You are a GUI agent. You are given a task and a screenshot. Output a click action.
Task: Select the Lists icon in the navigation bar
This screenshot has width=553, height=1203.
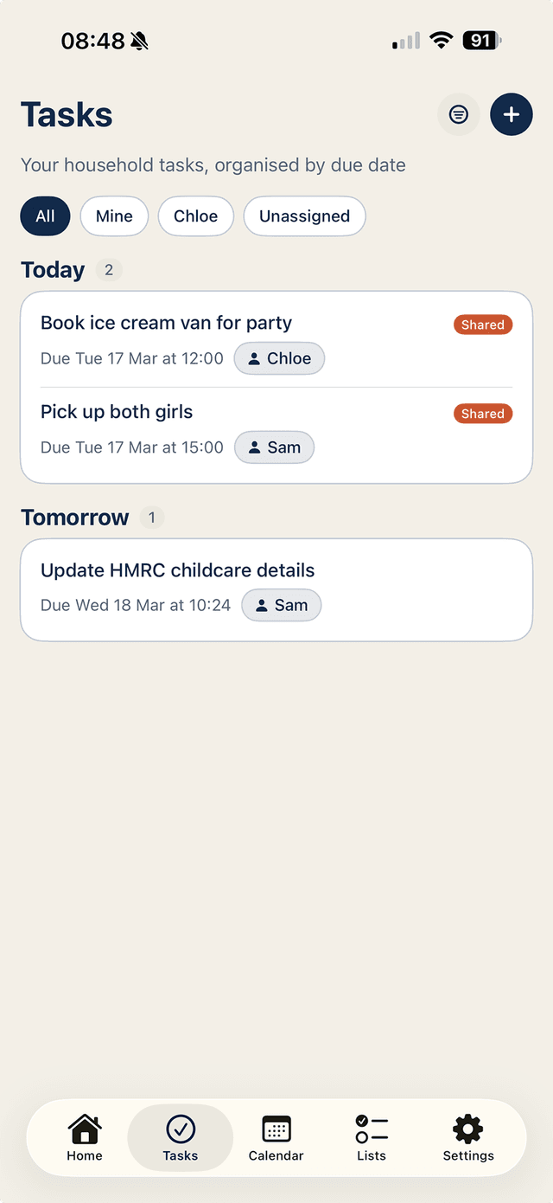pyautogui.click(x=371, y=1129)
